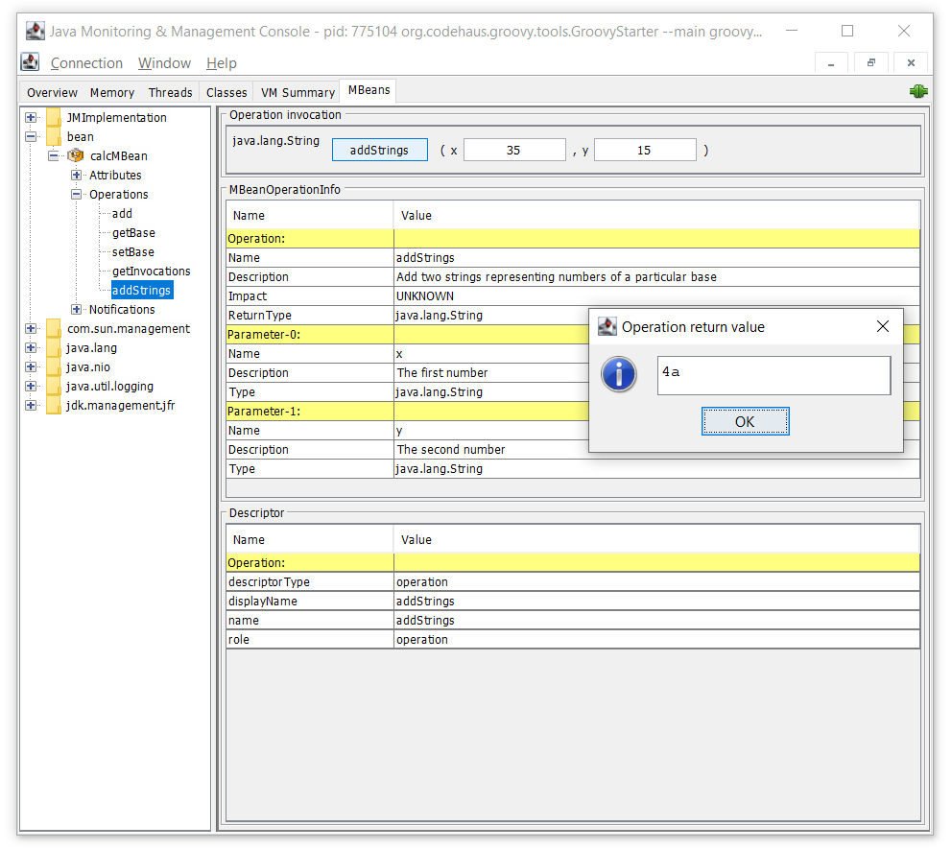Switch to the VM Summary tab
Viewport: 952px width, 850px height.
pyautogui.click(x=297, y=92)
